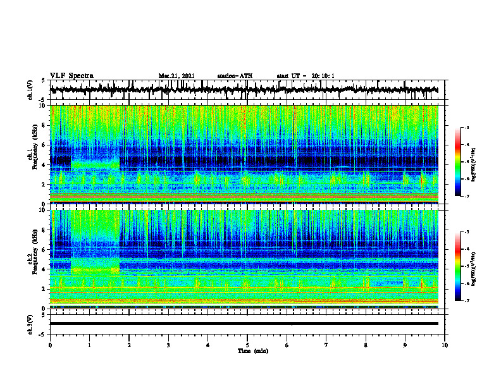Click the "station=ATH" header label
This screenshot has height=387, width=501.
pyautogui.click(x=235, y=76)
